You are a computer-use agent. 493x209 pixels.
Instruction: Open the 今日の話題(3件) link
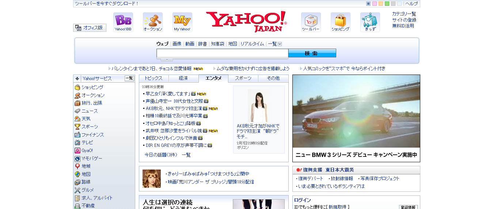pyautogui.click(x=161, y=155)
